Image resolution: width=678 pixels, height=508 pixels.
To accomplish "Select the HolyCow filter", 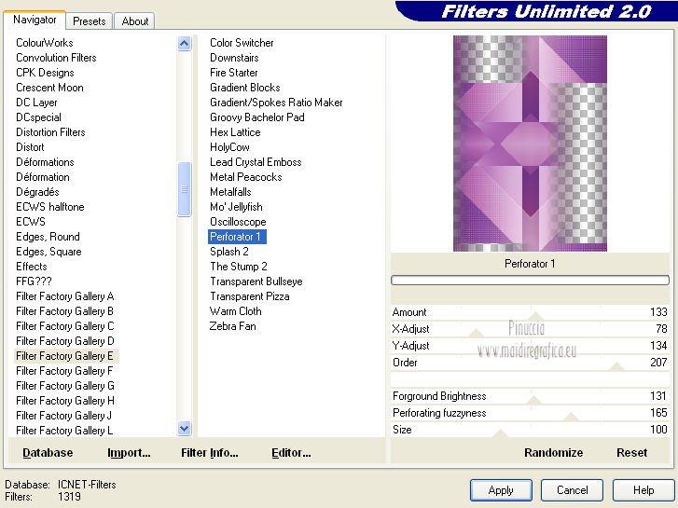I will [229, 147].
